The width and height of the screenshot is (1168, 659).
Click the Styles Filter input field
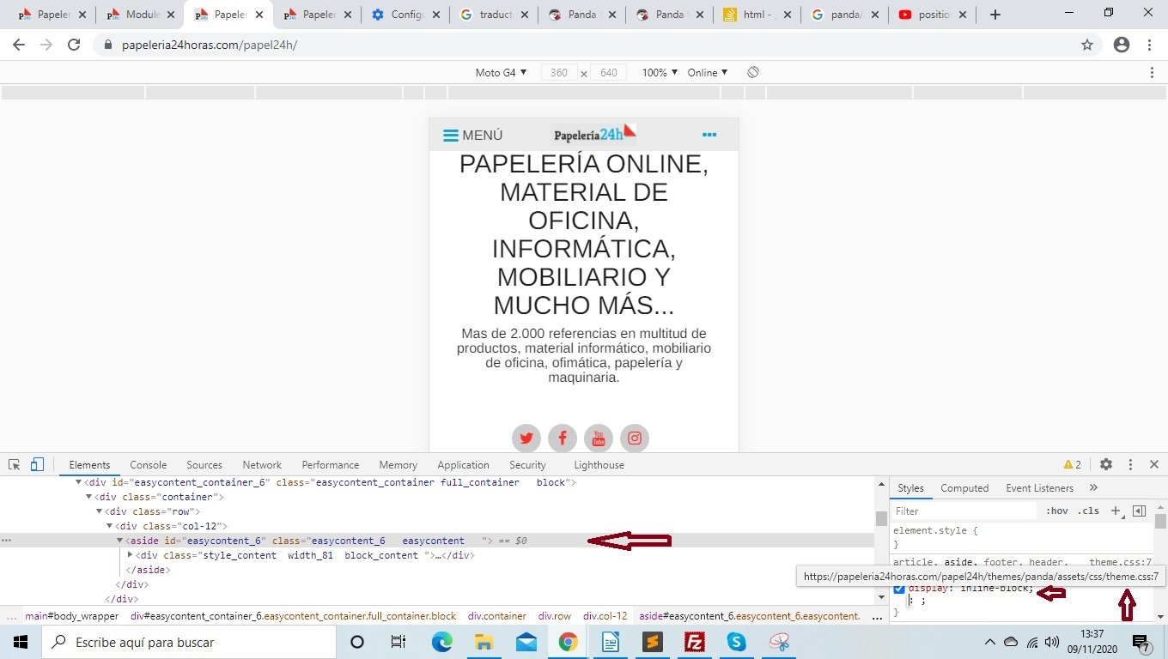pyautogui.click(x=964, y=511)
